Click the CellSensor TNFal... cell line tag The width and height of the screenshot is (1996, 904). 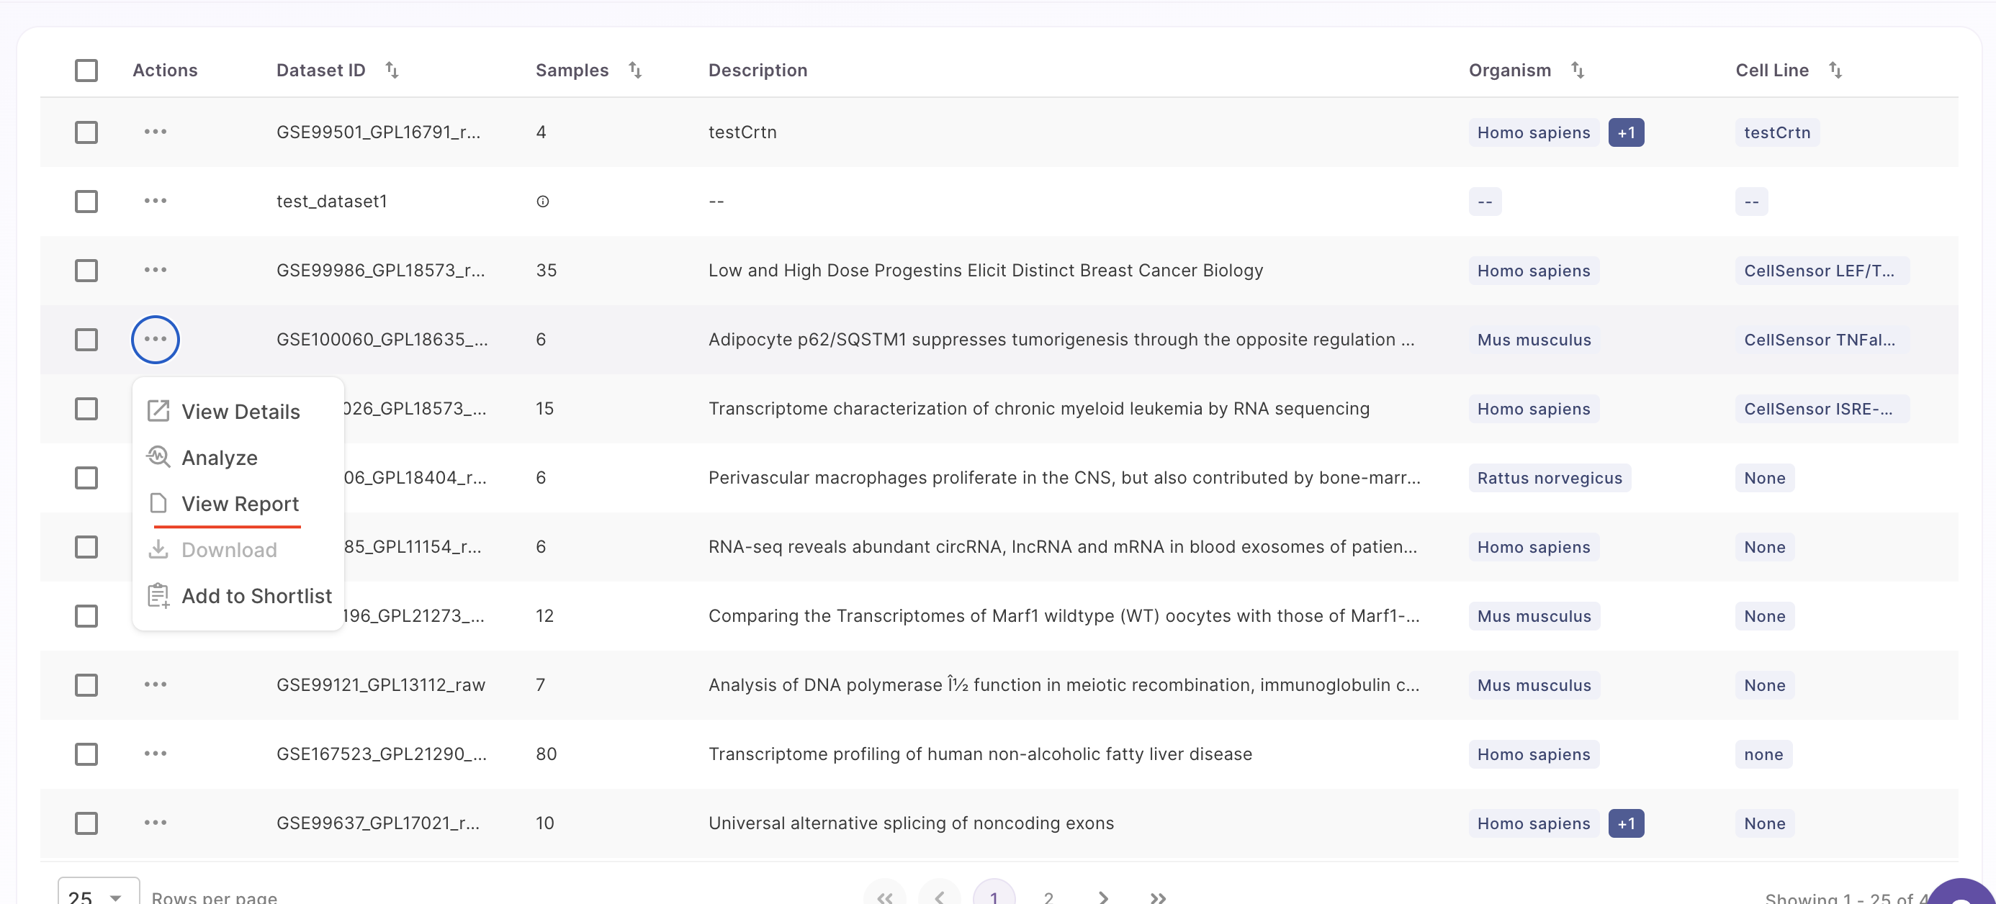click(1822, 339)
